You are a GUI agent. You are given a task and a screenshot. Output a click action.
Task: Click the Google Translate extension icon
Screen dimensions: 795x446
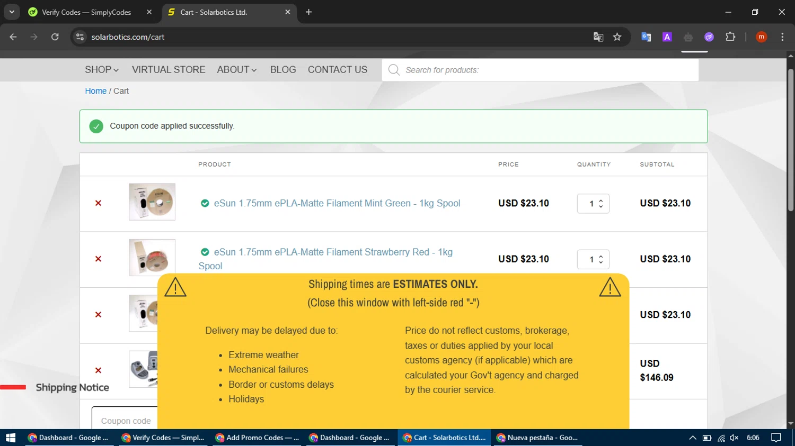pyautogui.click(x=646, y=37)
